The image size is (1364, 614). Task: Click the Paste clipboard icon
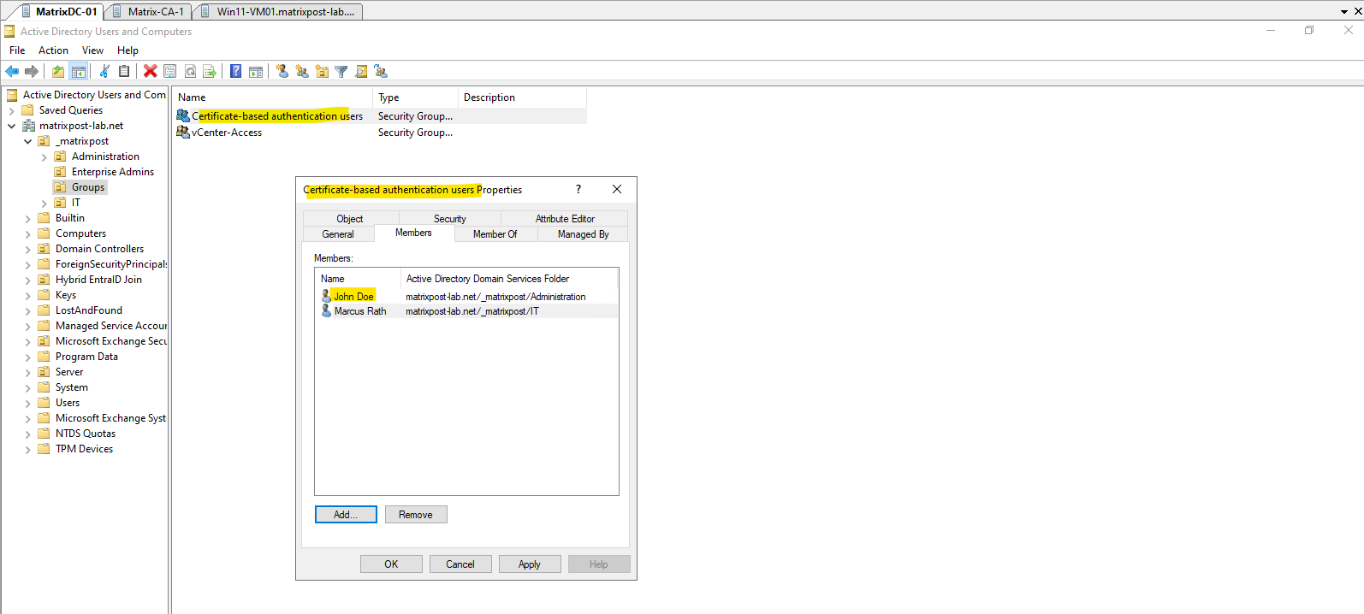[x=124, y=71]
